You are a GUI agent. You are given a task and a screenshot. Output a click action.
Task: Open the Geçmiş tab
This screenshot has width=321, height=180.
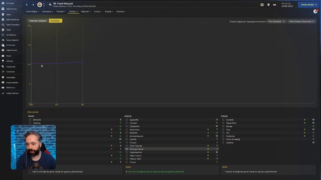tap(121, 11)
